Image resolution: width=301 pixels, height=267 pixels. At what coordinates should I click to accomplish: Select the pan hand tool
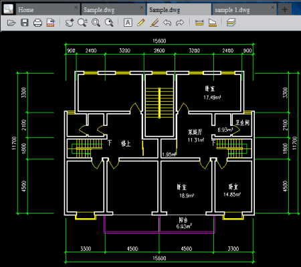[70, 23]
